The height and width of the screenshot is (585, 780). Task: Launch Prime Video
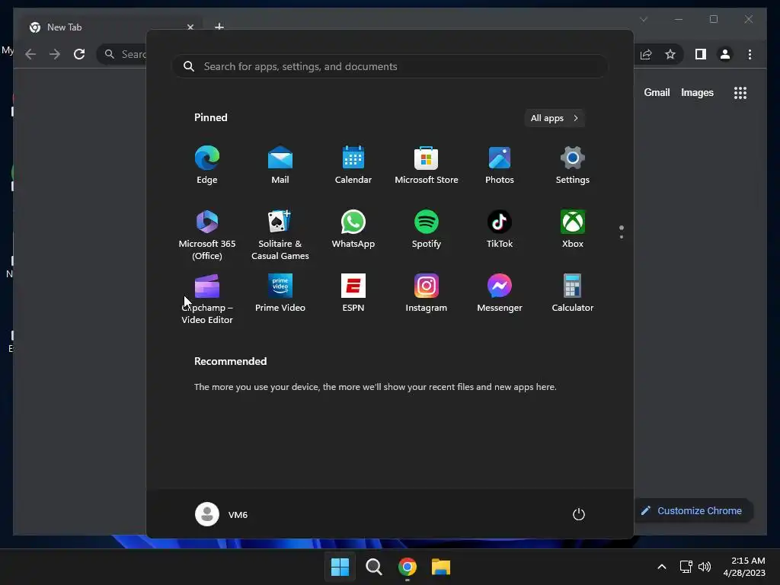[280, 293]
